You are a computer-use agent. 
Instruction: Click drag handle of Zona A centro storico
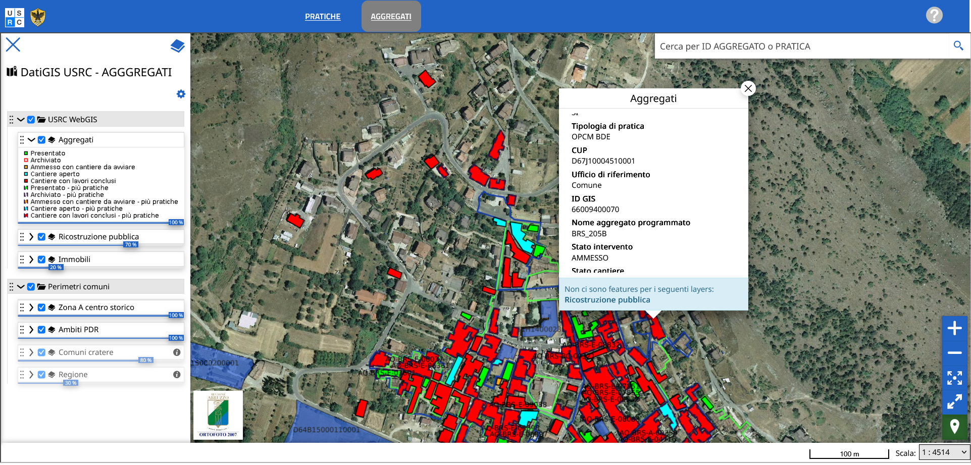(22, 307)
